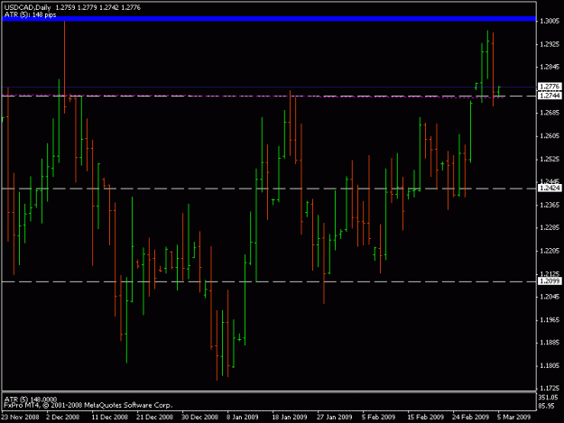Viewport: 564px width, 423px height.
Task: Click the 21 Dec 2008 date label
Action: tap(154, 417)
